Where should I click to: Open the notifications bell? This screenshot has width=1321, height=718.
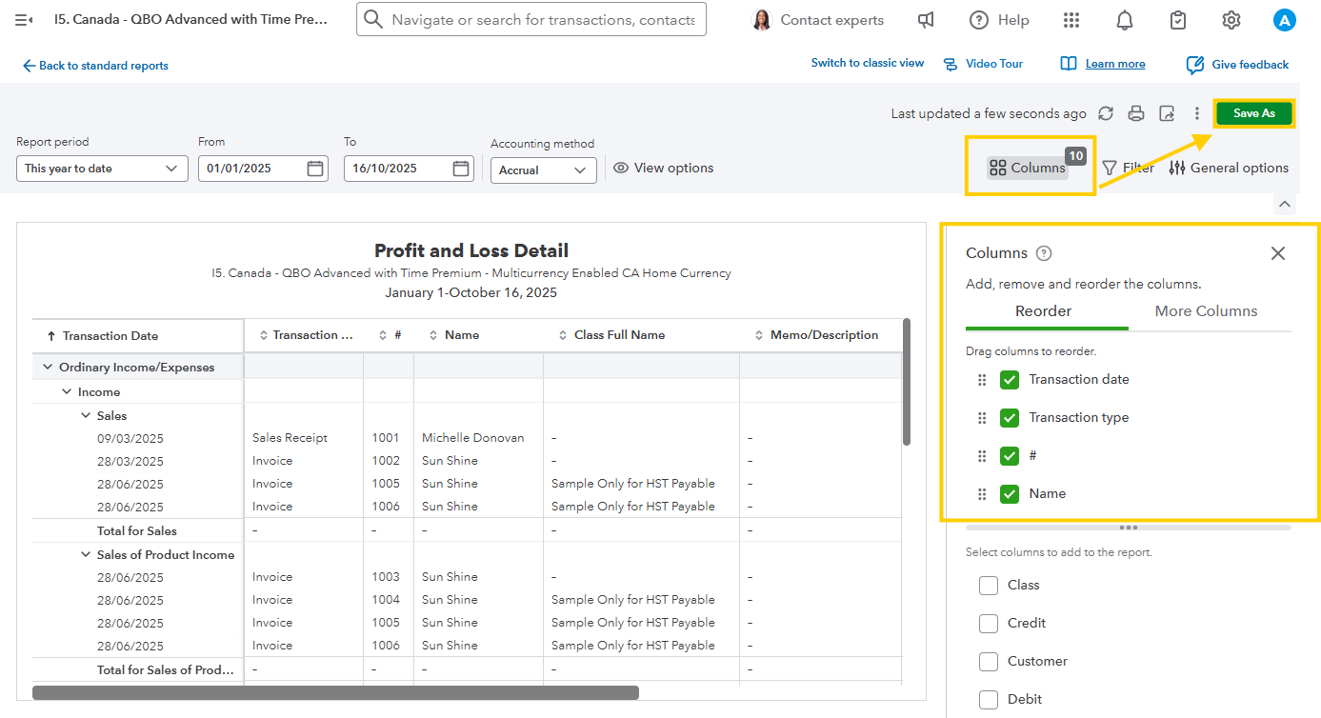[1125, 20]
